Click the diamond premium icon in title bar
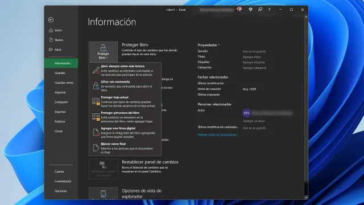The image size is (364, 205). pyautogui.click(x=250, y=10)
